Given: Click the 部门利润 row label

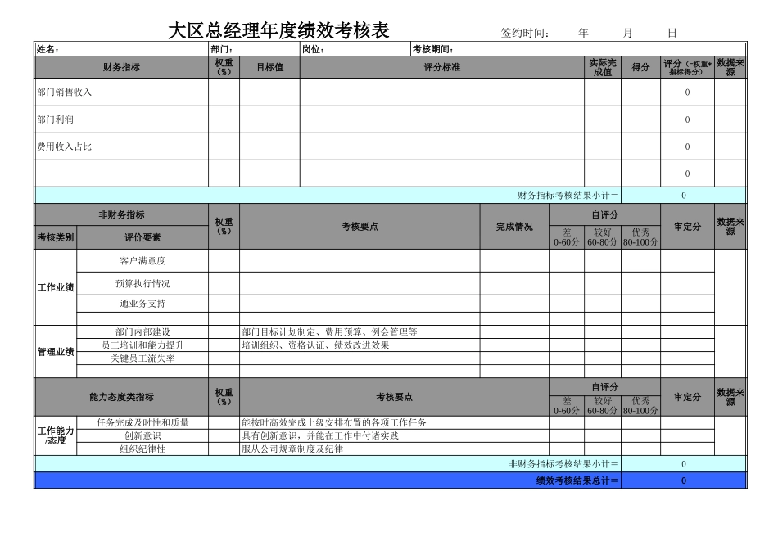Looking at the screenshot, I should [x=55, y=119].
